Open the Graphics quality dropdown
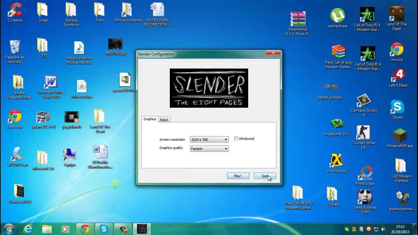Image resolution: width=418 pixels, height=235 pixels. [x=209, y=149]
